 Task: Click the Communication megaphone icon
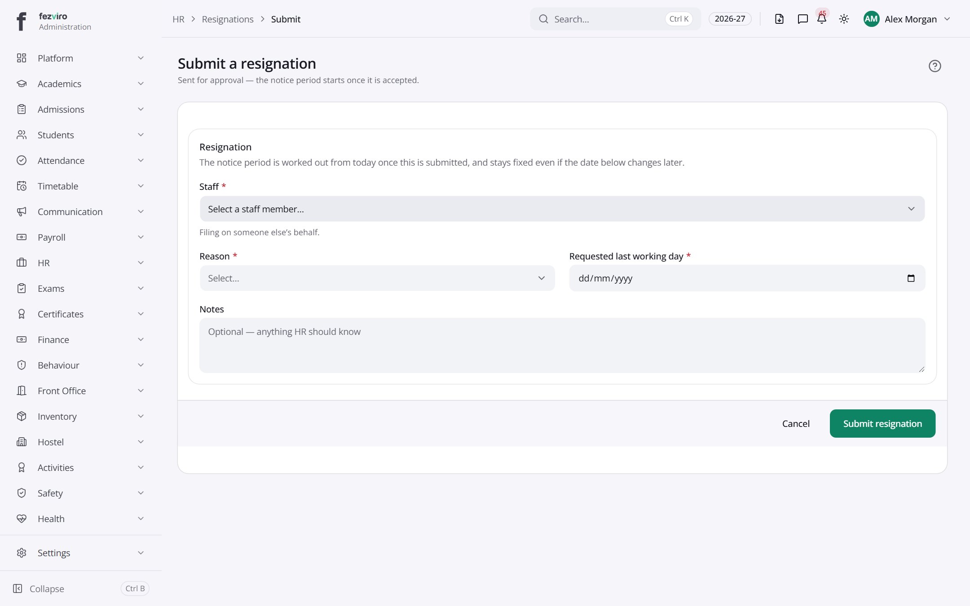[22, 211]
